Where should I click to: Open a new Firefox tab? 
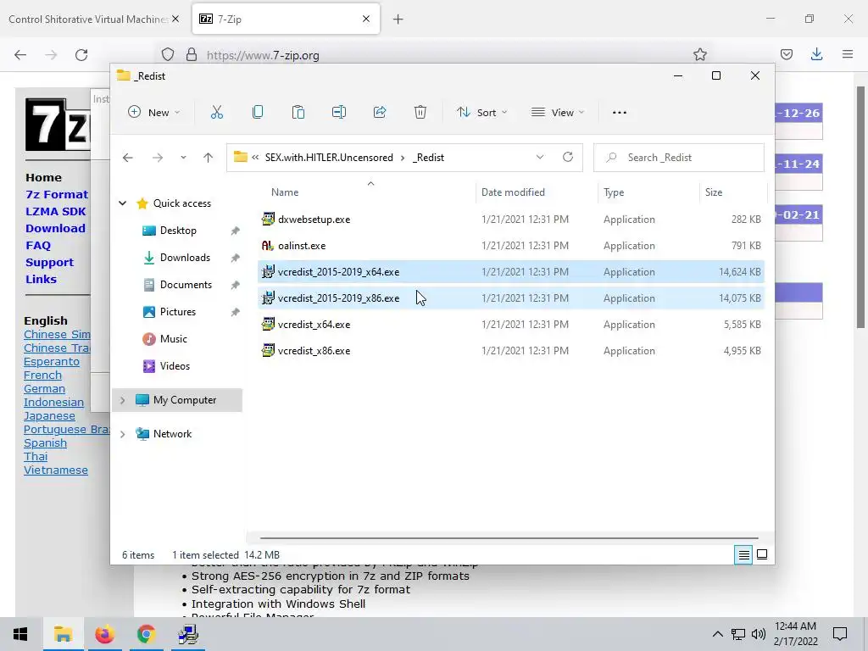click(398, 19)
